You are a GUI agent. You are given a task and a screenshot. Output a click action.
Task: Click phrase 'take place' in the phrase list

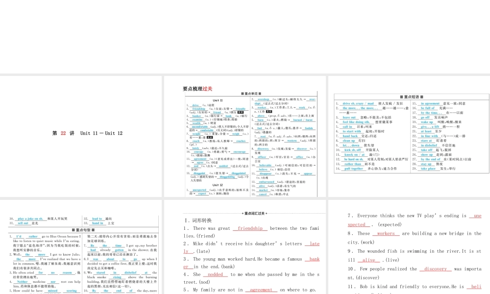pos(428,169)
